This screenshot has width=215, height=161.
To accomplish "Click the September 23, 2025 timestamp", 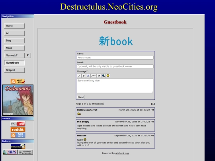I will (134, 136).
